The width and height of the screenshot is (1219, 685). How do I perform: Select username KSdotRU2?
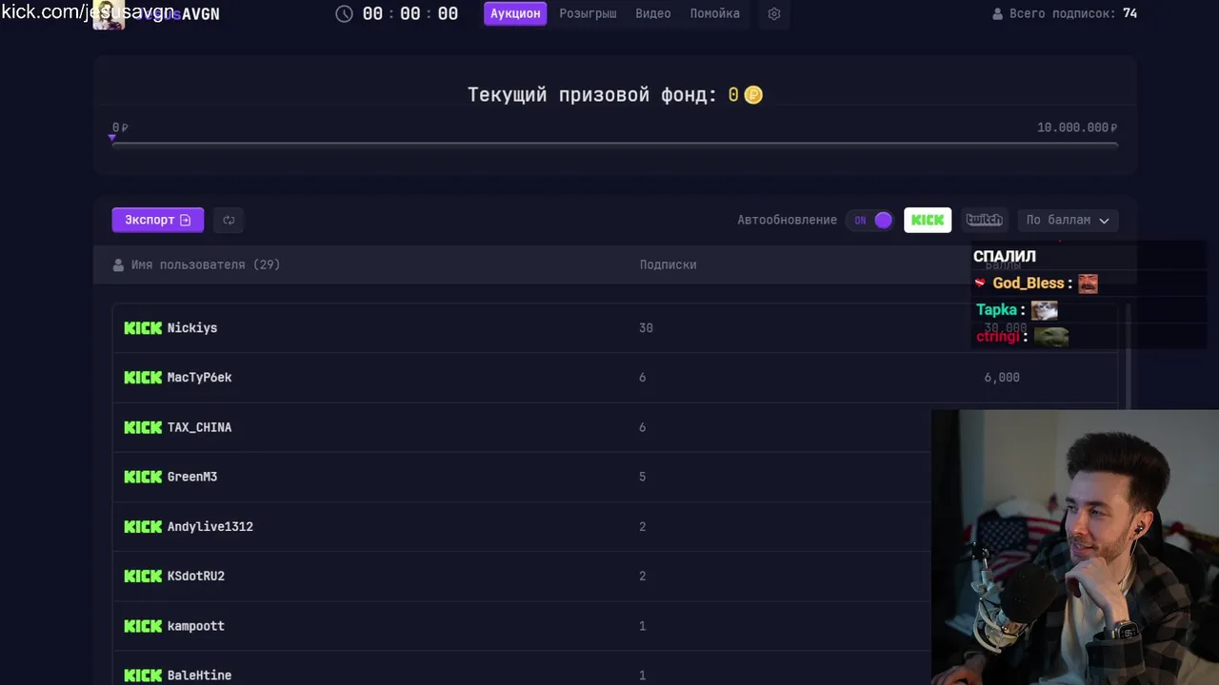[196, 576]
